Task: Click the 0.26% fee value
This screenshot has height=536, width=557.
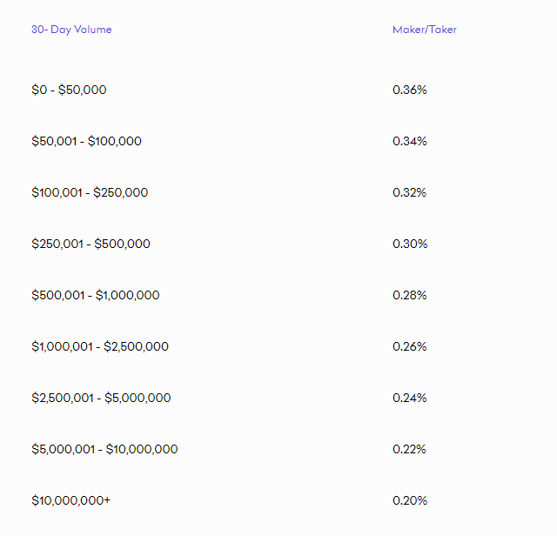Action: [410, 346]
